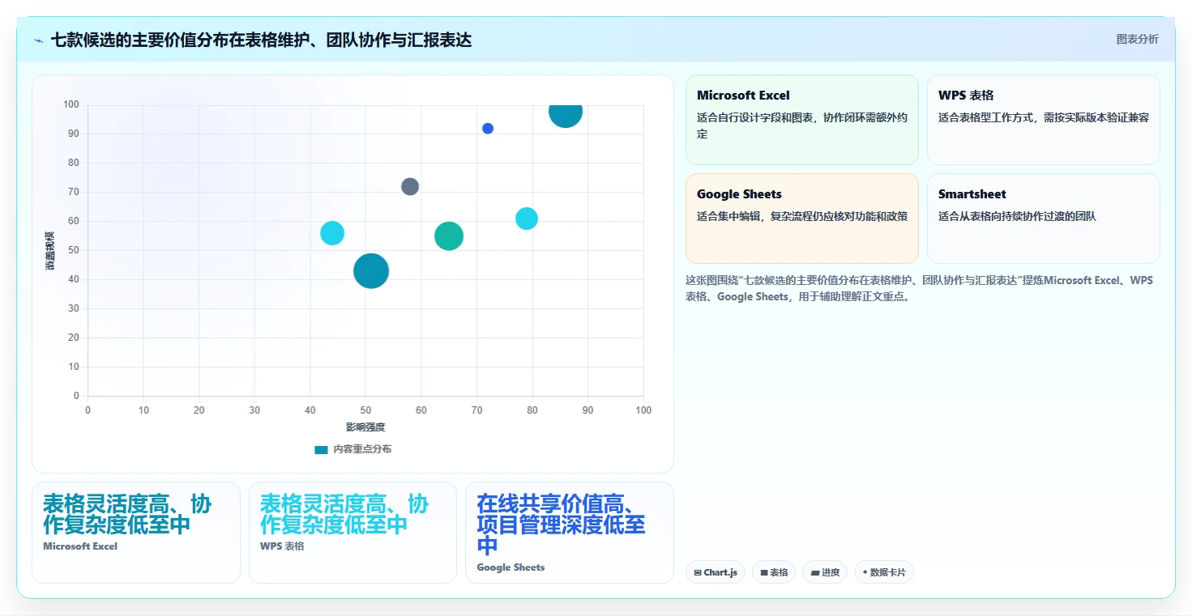This screenshot has height=616, width=1192.
Task: Click the 覆盖程度 y-axis title
Action: (x=50, y=250)
